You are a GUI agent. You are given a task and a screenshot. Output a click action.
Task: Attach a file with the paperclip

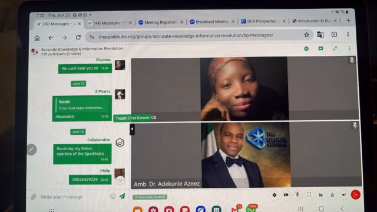(x=34, y=197)
